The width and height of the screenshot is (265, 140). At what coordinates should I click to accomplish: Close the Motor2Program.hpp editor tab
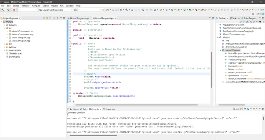tap(116, 18)
